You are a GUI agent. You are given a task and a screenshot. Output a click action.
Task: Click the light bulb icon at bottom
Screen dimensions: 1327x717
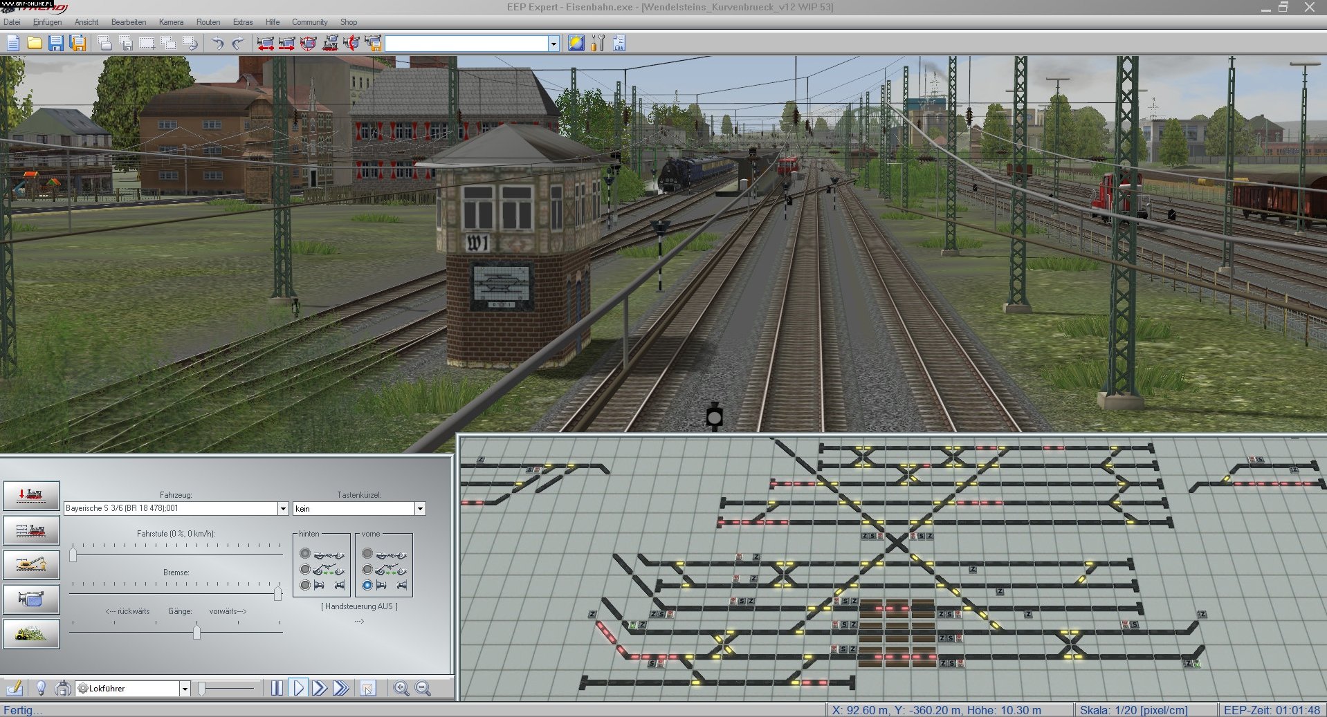pyautogui.click(x=42, y=689)
